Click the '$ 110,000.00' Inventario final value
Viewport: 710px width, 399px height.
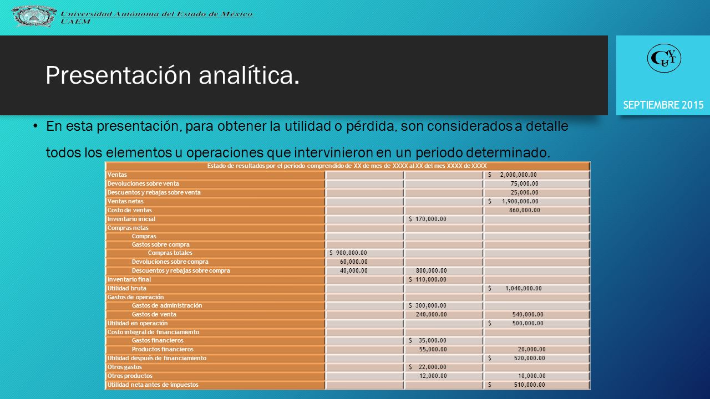(427, 279)
